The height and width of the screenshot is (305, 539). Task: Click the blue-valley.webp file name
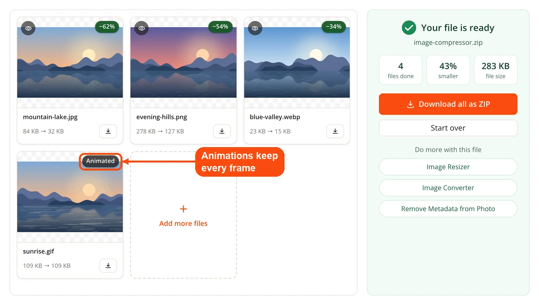(275, 117)
